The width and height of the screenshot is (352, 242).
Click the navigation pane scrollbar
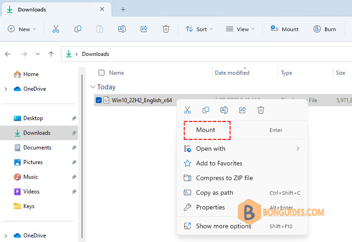coord(82,156)
